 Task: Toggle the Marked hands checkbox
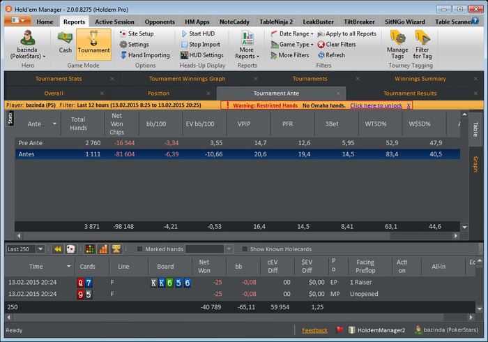[139, 249]
